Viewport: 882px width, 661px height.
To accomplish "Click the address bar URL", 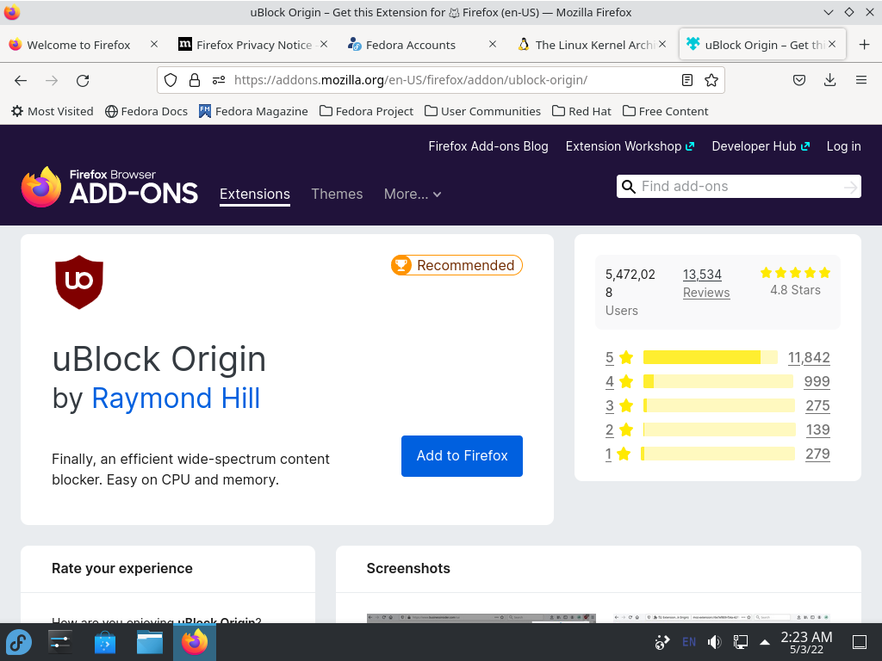I will coord(411,80).
